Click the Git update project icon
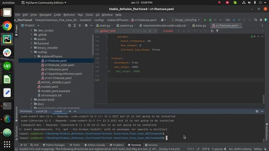Screen dimensions: 269x151 [234, 20]
